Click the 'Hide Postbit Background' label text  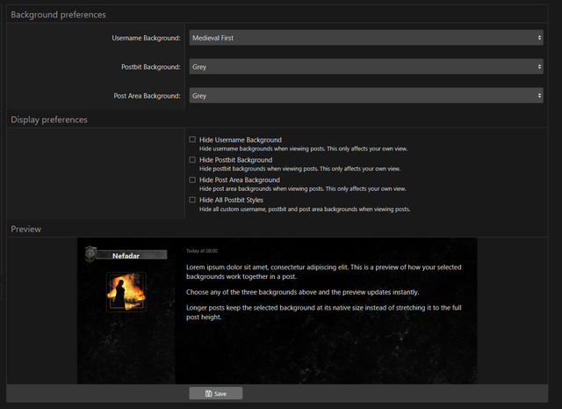(236, 160)
